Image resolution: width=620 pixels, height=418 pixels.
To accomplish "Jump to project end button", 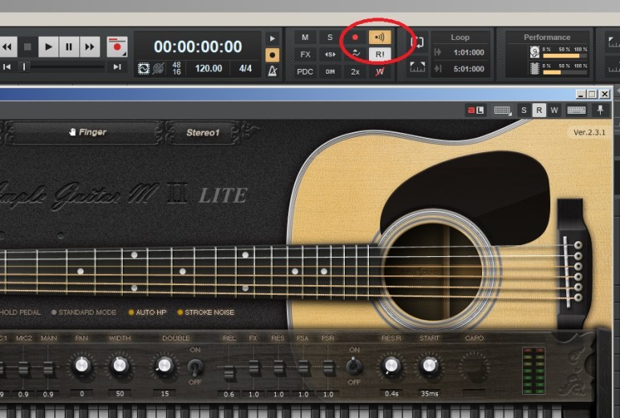I will tap(117, 67).
